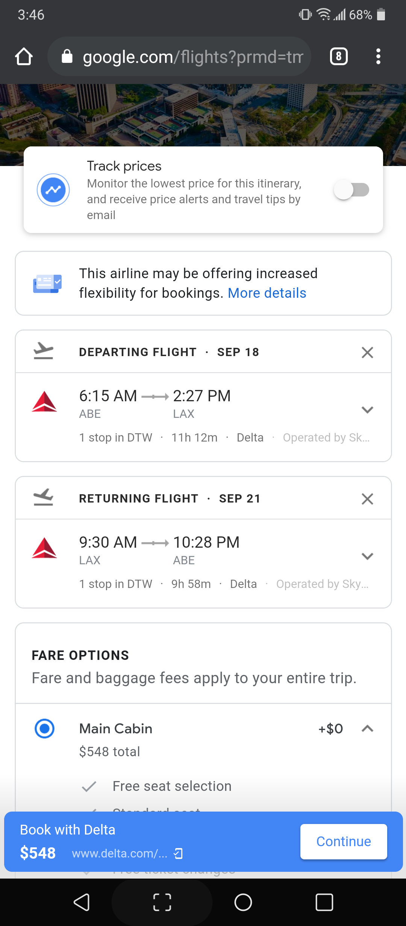Open the browser tab switcher showing 8
406x926 pixels.
[x=339, y=57]
